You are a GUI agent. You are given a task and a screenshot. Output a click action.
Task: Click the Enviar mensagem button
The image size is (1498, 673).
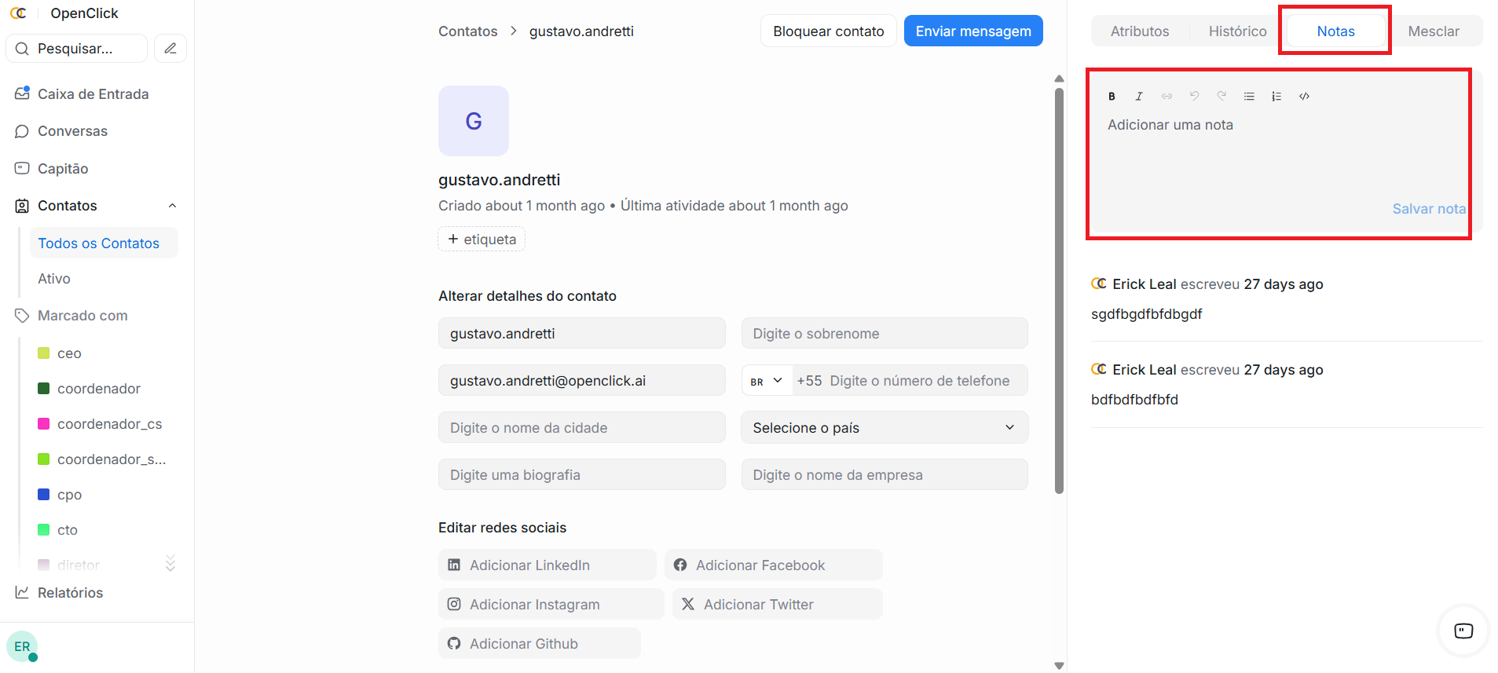[972, 31]
